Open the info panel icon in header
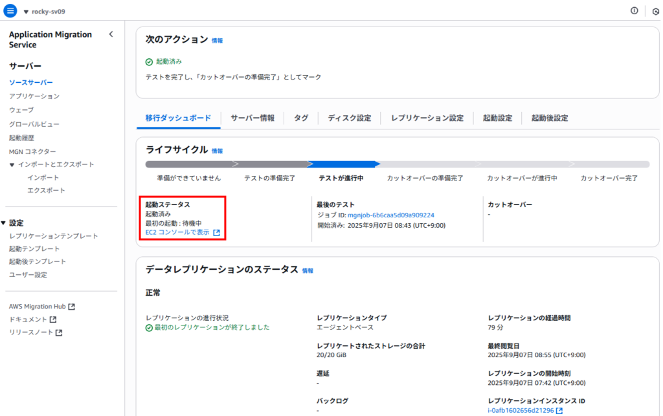The width and height of the screenshot is (663, 416). point(634,10)
